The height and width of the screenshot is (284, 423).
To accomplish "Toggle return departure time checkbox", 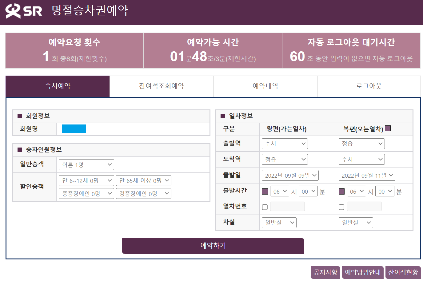I will 341,191.
